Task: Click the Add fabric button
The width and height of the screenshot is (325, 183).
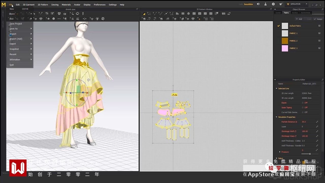Action: [299, 19]
